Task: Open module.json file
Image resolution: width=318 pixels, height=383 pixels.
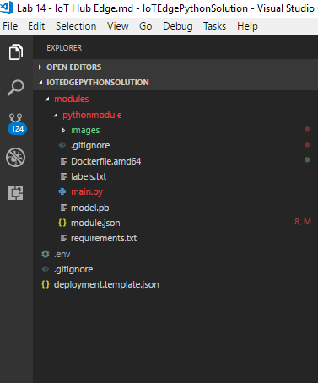Action: pos(95,223)
